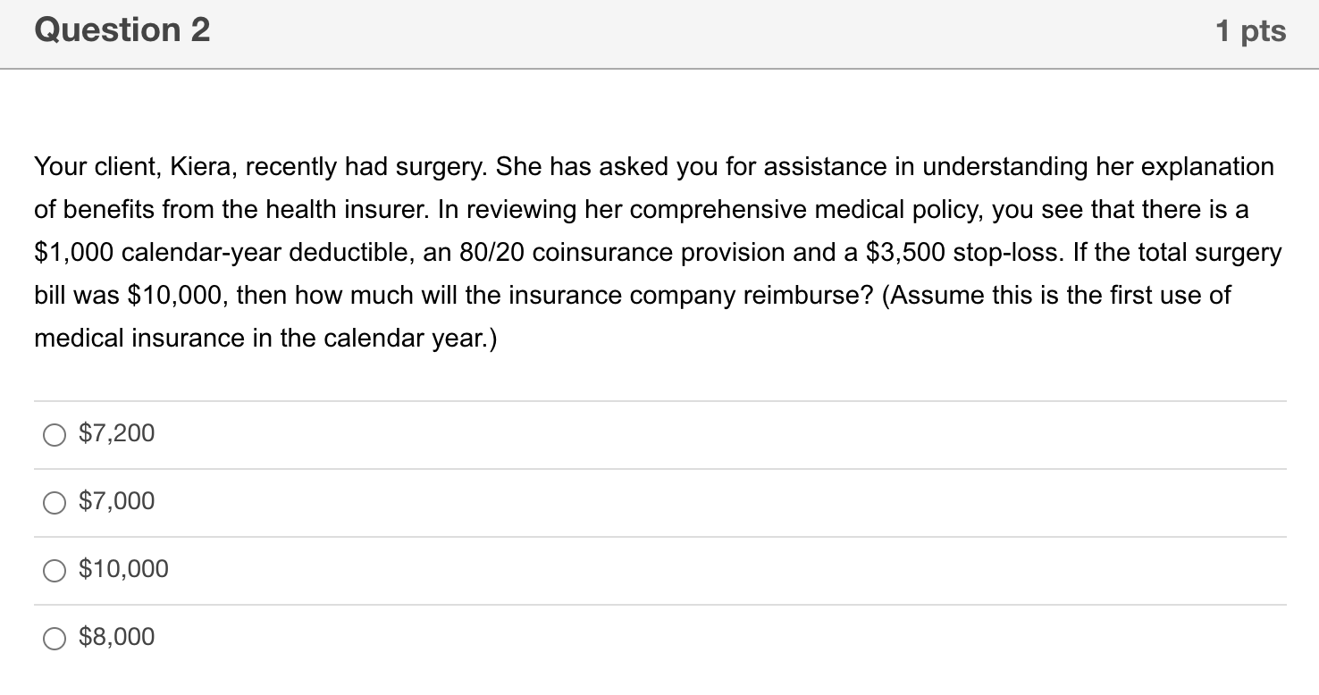Image resolution: width=1319 pixels, height=695 pixels.
Task: Click the $8,000 answer label text
Action: click(115, 637)
